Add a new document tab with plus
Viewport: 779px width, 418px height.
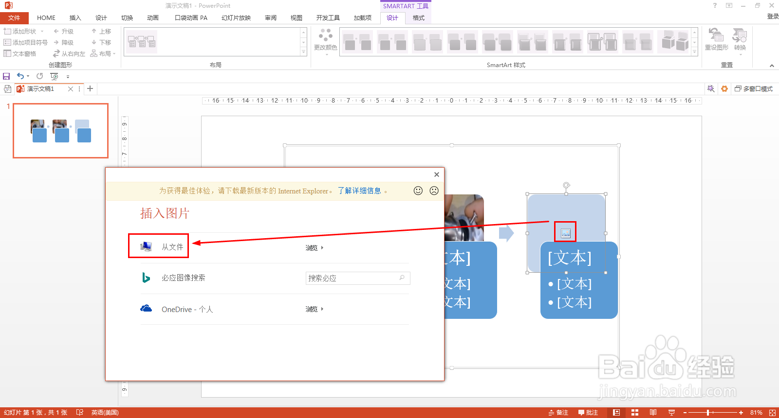(x=90, y=88)
